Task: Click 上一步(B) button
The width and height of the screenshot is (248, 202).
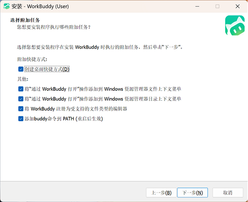Action: coord(161,193)
